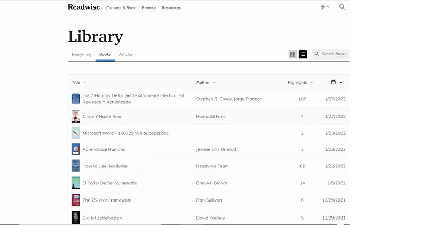The image size is (427, 225).
Task: Open the 'Crece Y Hazte Rico' title
Action: coord(102,116)
